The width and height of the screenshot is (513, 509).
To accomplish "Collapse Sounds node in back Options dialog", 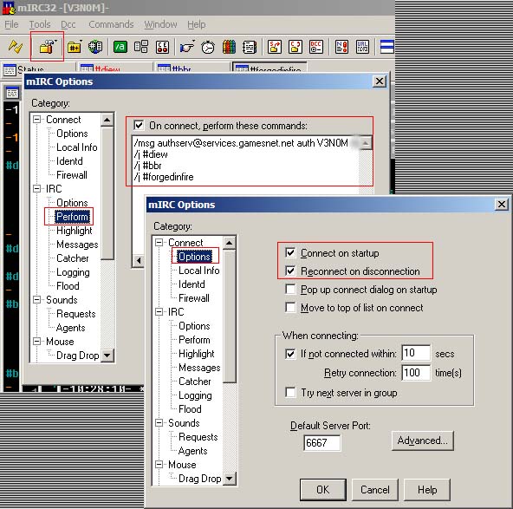I will 37,299.
